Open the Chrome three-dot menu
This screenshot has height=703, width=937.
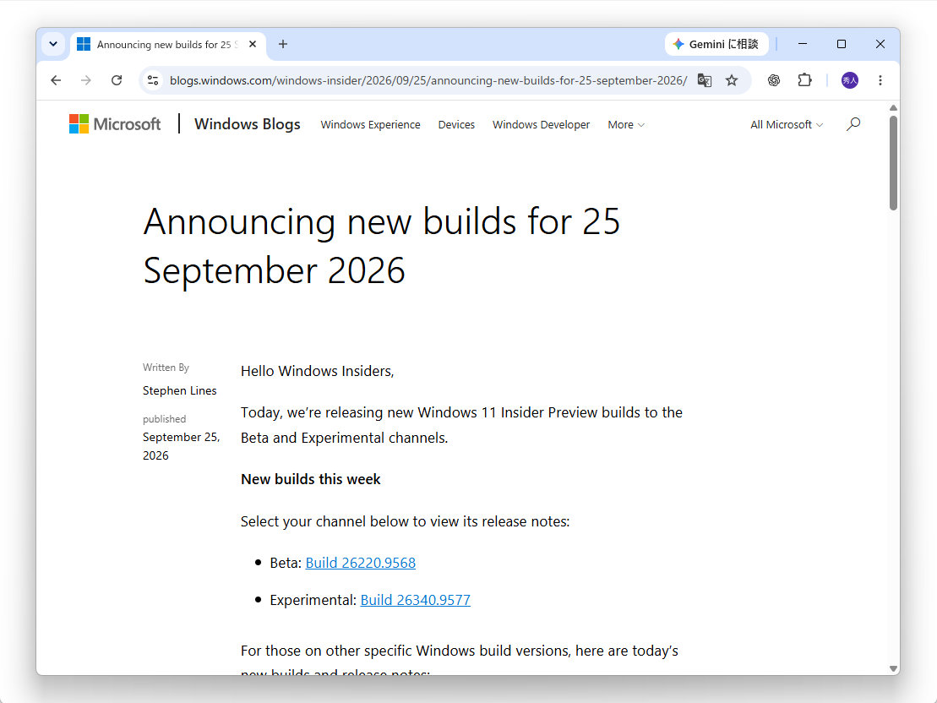(x=880, y=80)
